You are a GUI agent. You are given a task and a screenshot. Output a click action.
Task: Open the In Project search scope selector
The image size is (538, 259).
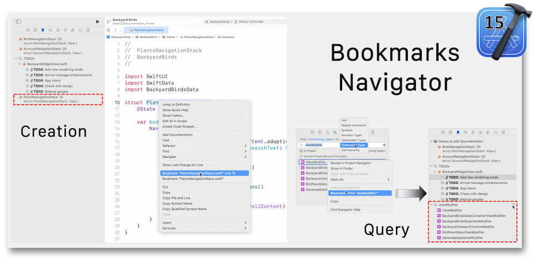[x=308, y=151]
